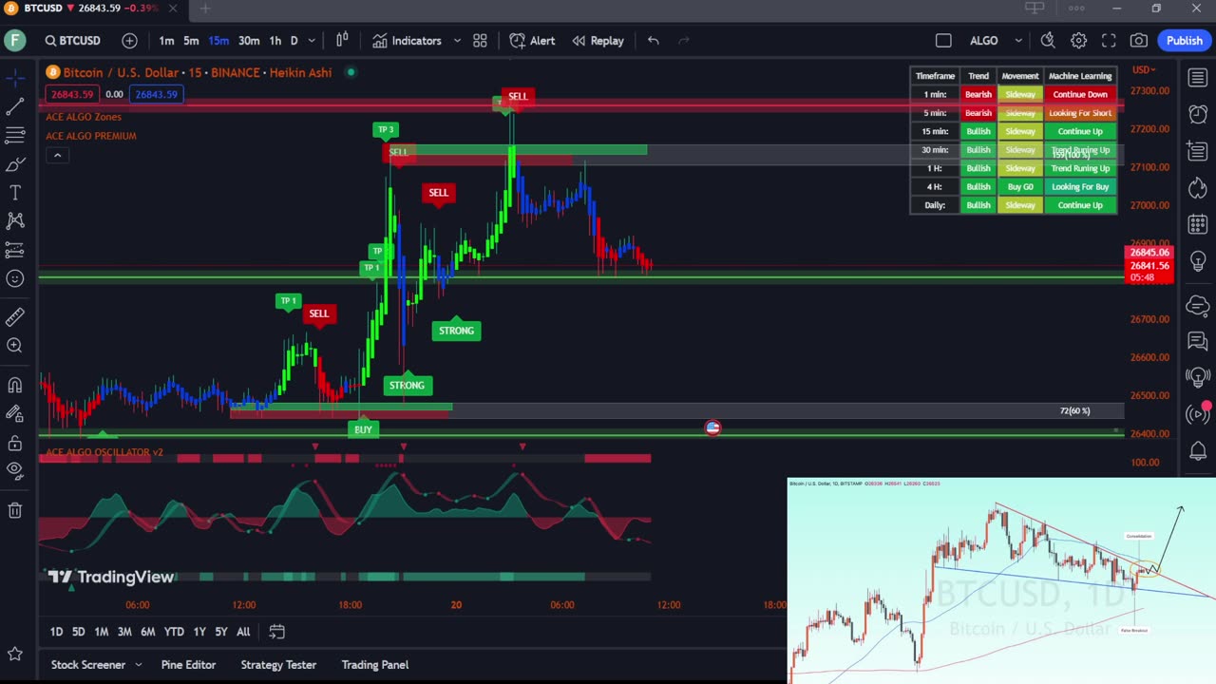
Task: Open the calendar panel icon
Action: 1198,225
